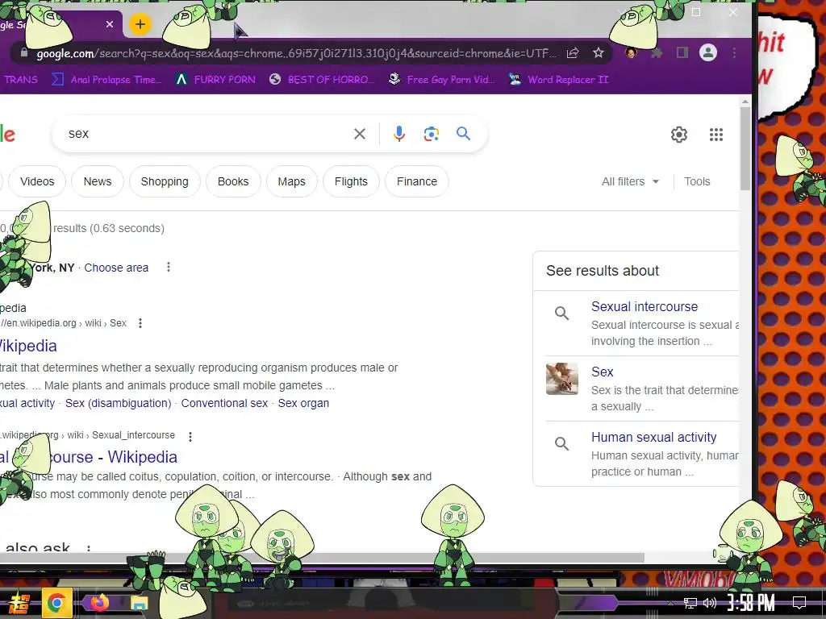Open File Explorer from the taskbar
The image size is (826, 619).
click(x=139, y=603)
